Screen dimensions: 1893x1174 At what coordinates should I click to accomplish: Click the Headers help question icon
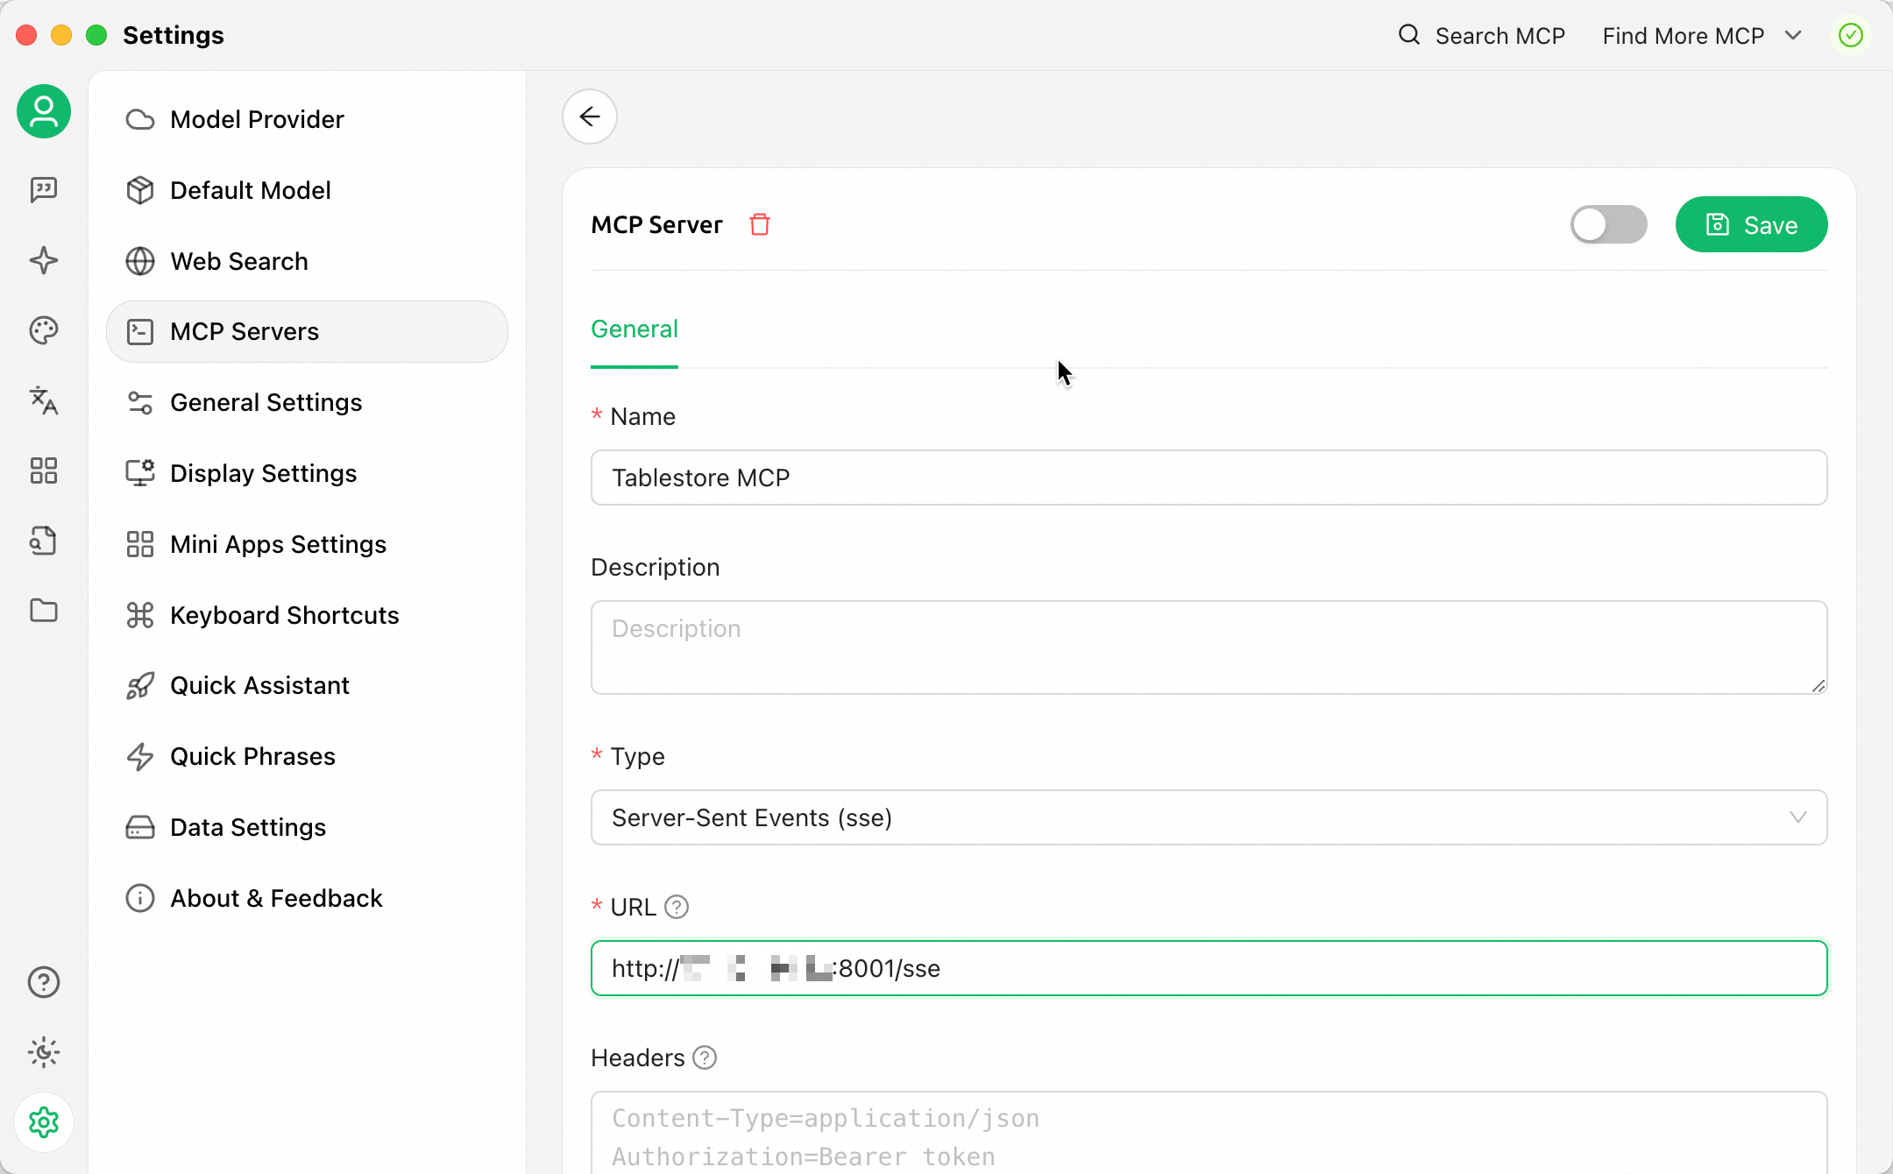pos(705,1057)
